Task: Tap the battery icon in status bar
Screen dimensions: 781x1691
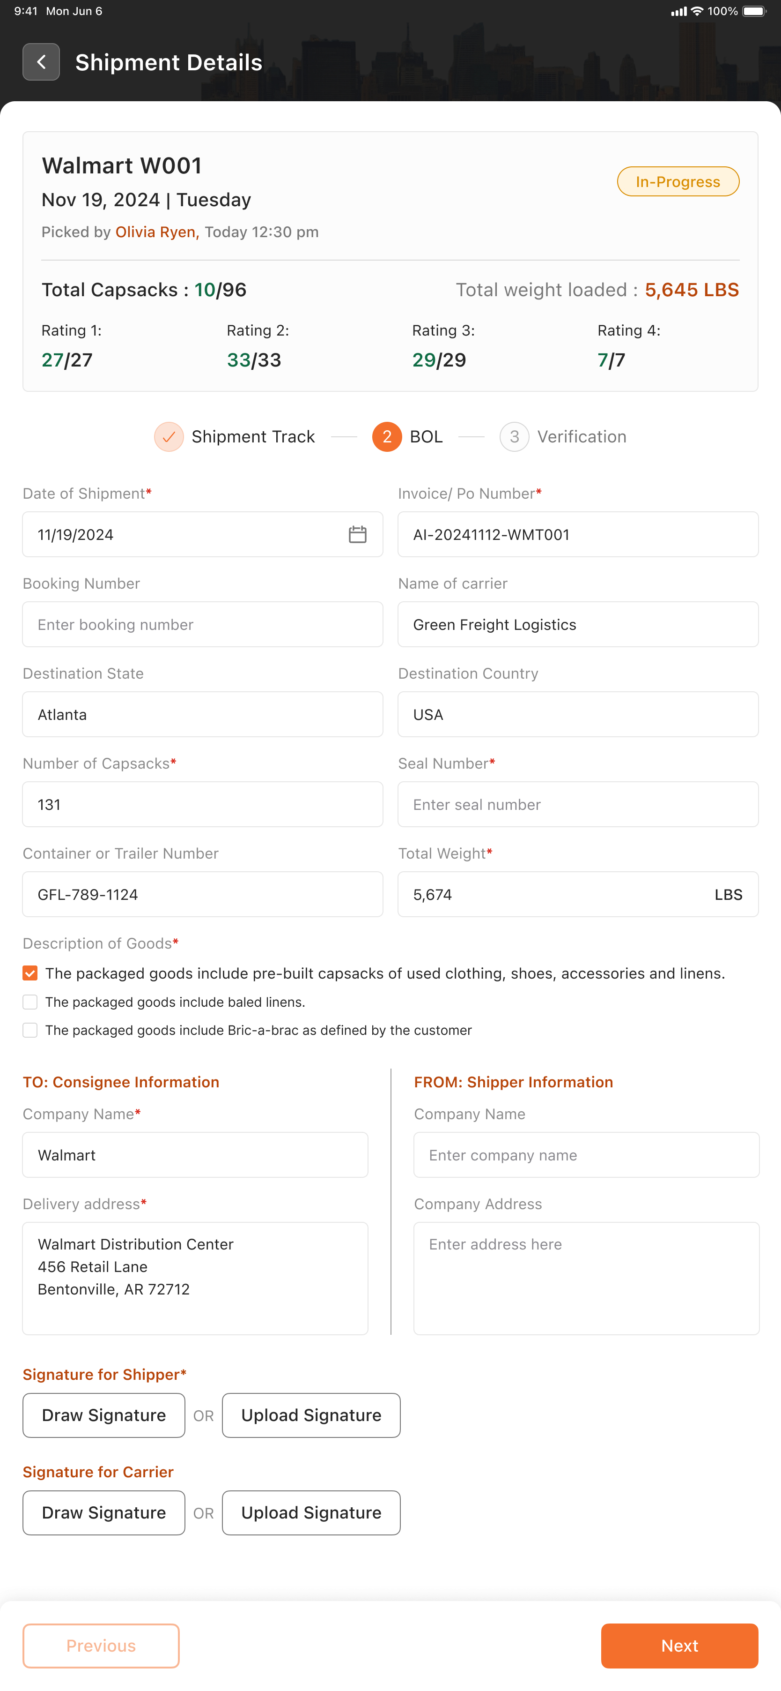Action: [754, 11]
